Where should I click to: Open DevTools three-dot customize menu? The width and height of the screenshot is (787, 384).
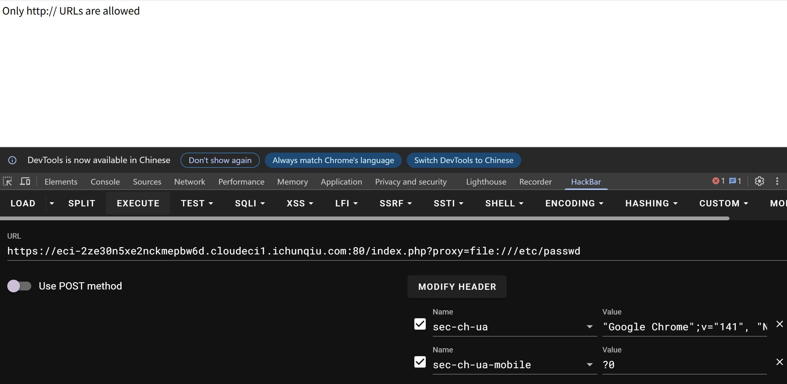pyautogui.click(x=777, y=181)
